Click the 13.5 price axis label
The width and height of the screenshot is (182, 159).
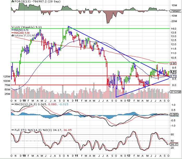click(174, 33)
